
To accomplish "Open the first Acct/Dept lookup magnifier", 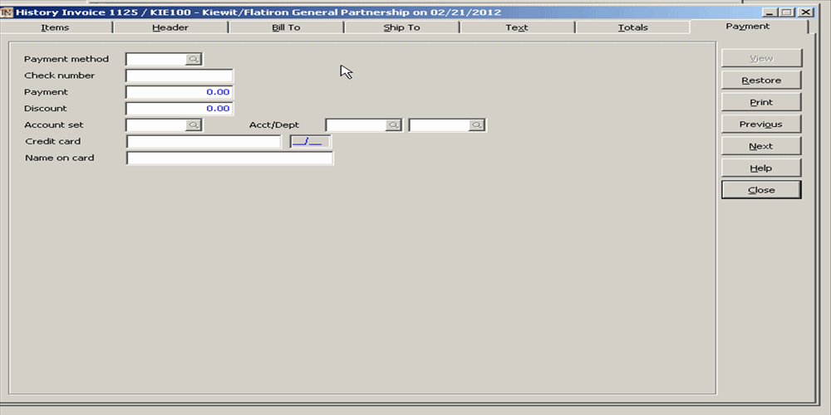I will 393,125.
